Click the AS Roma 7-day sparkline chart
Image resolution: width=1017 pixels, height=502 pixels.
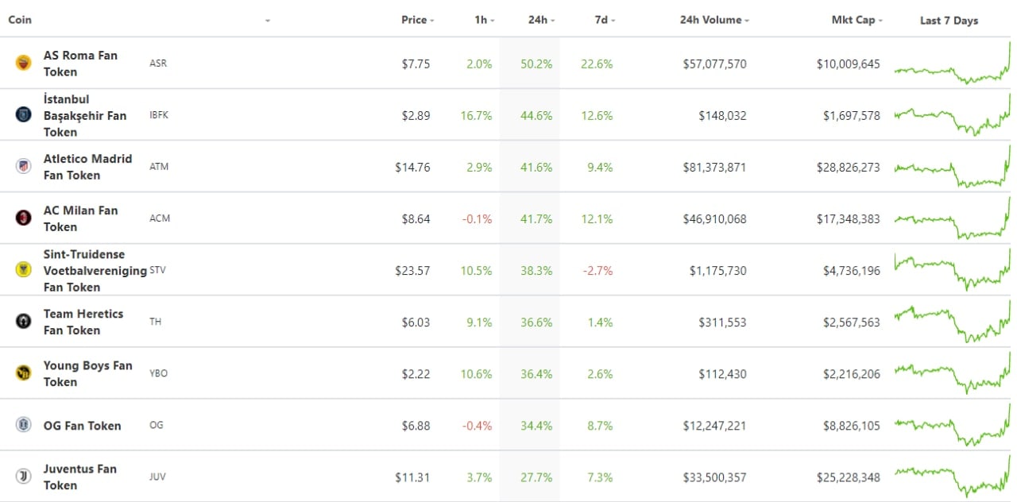tap(952, 64)
